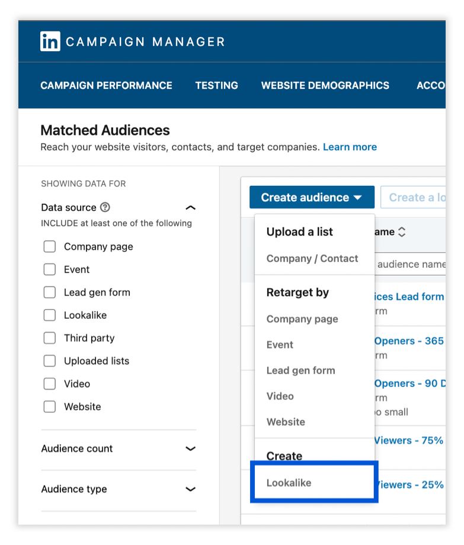Click the Name column sort arrows icon
This screenshot has width=464, height=545.
(x=402, y=232)
